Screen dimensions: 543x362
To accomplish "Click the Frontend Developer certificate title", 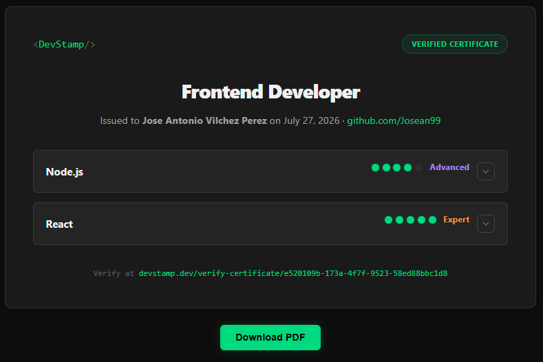I will point(270,92).
